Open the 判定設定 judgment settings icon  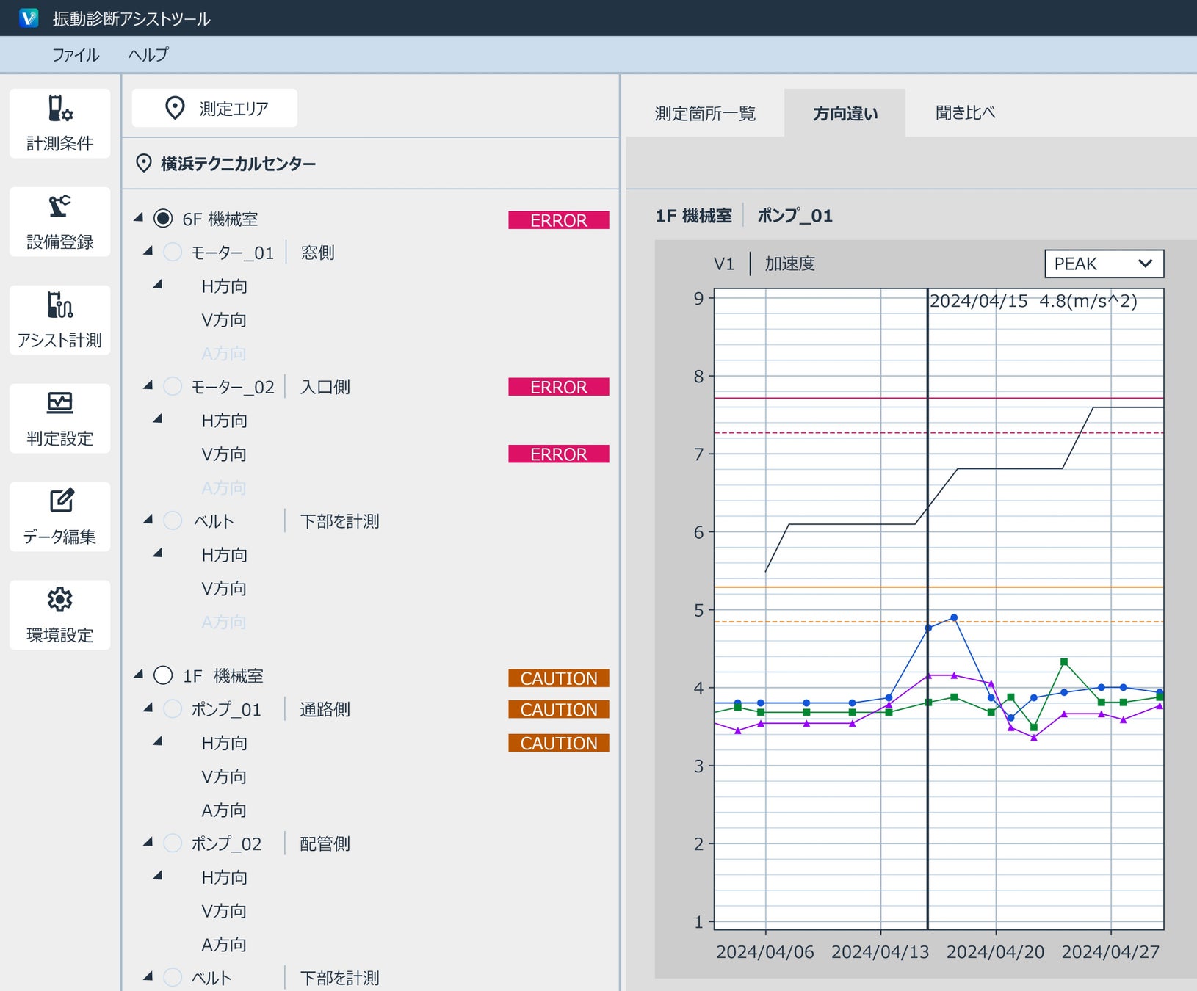click(59, 404)
